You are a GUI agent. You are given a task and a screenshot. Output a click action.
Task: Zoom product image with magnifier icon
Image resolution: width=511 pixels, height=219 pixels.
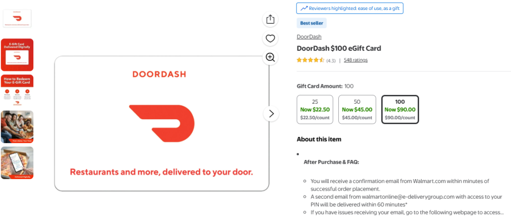[270, 57]
